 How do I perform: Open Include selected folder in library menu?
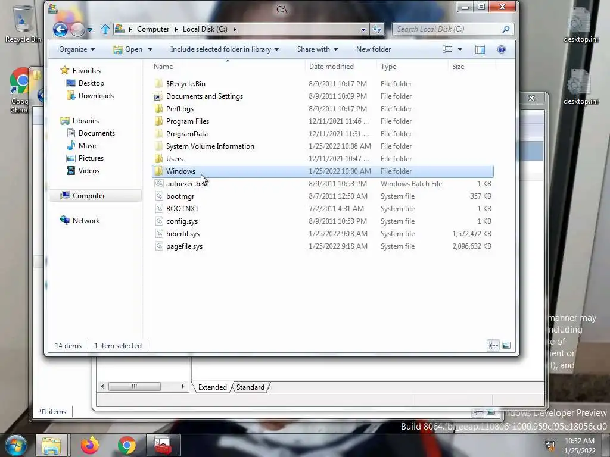tap(225, 49)
